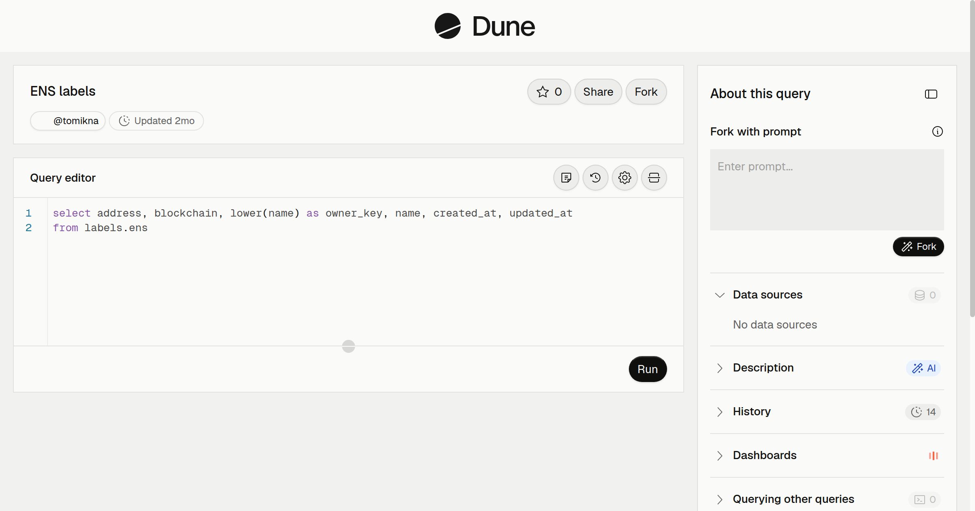Run the query
The height and width of the screenshot is (511, 975).
[648, 369]
